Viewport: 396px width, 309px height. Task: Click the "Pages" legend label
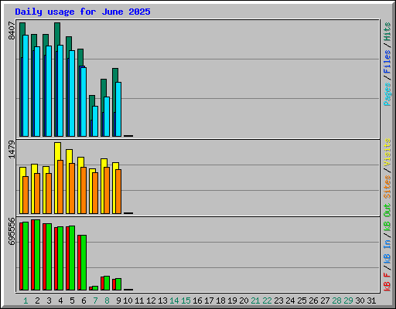pos(387,94)
